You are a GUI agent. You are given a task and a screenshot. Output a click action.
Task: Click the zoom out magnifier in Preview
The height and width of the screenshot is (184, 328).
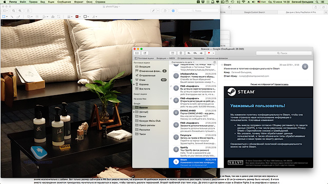pos(14,11)
